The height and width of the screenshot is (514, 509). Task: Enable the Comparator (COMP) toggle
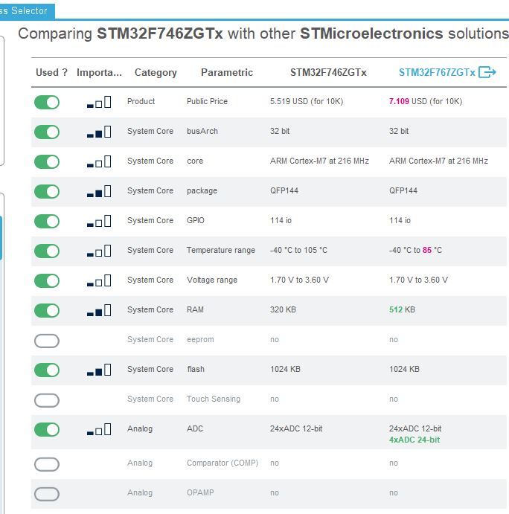tap(47, 464)
